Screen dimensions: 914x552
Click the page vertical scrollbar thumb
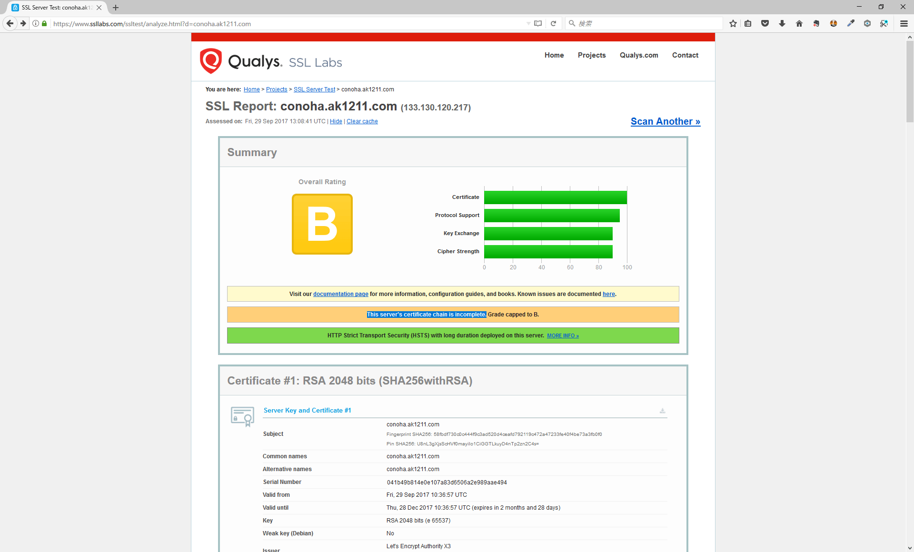[x=910, y=81]
